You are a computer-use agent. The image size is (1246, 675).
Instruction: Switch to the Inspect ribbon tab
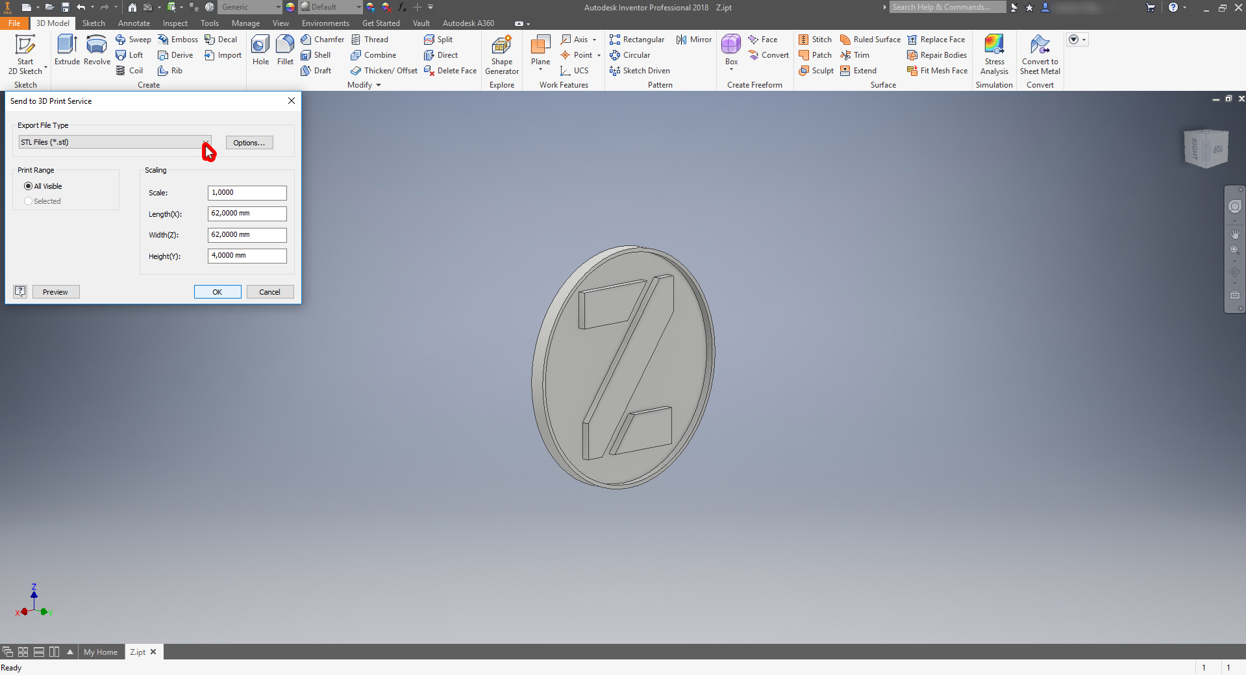175,23
